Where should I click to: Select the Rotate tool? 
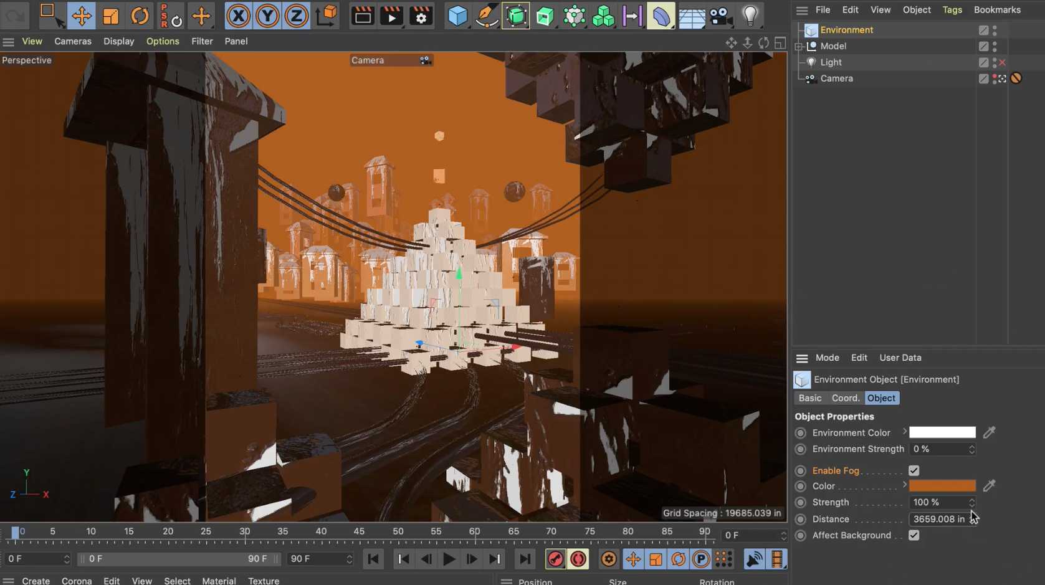[140, 16]
